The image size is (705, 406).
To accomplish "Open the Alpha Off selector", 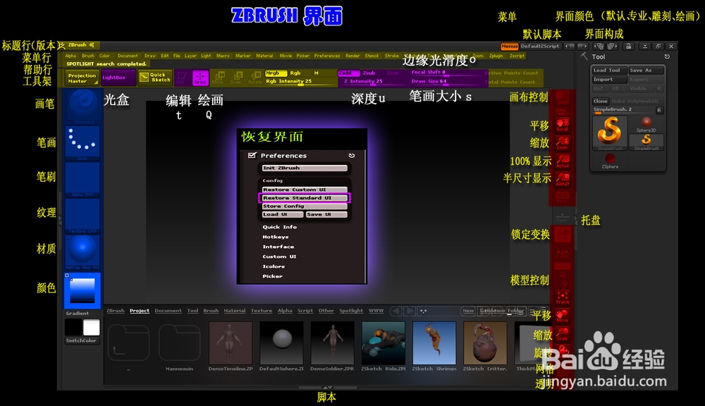I will 82,180.
